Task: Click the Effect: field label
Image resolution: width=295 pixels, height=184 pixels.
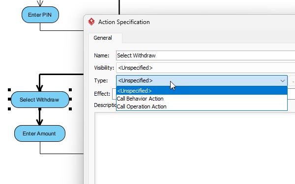Action: [x=102, y=94]
